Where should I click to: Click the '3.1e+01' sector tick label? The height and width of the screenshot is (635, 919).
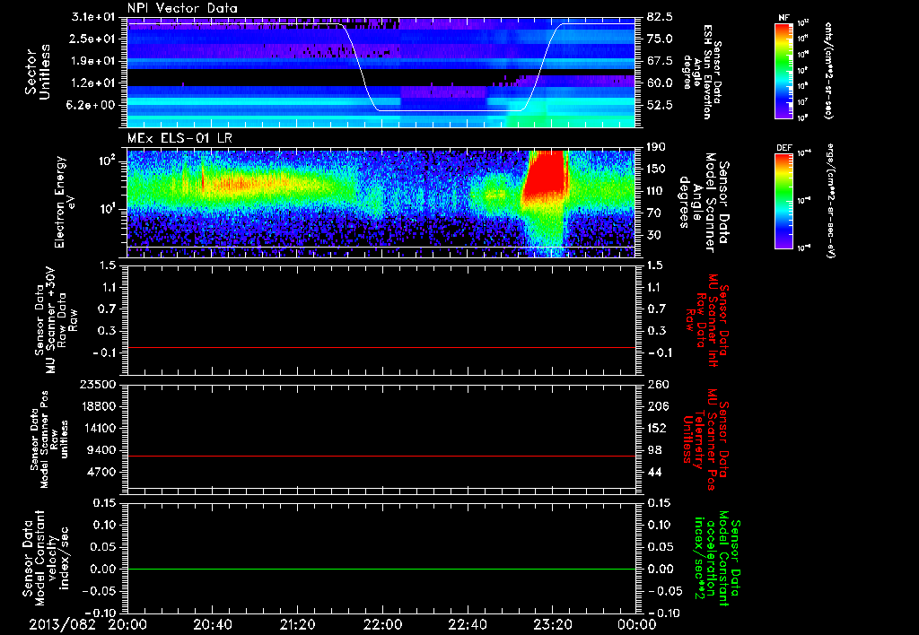click(x=94, y=17)
